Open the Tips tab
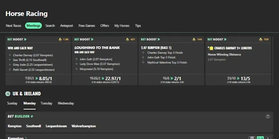Screen dimensions: 279x139 [138, 26]
